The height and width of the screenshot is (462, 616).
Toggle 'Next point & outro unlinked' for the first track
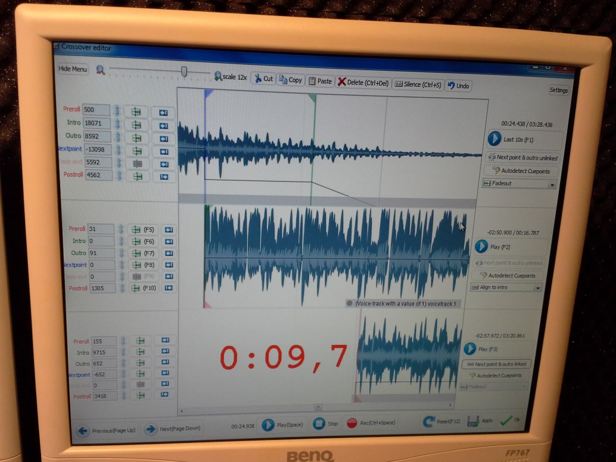[522, 158]
